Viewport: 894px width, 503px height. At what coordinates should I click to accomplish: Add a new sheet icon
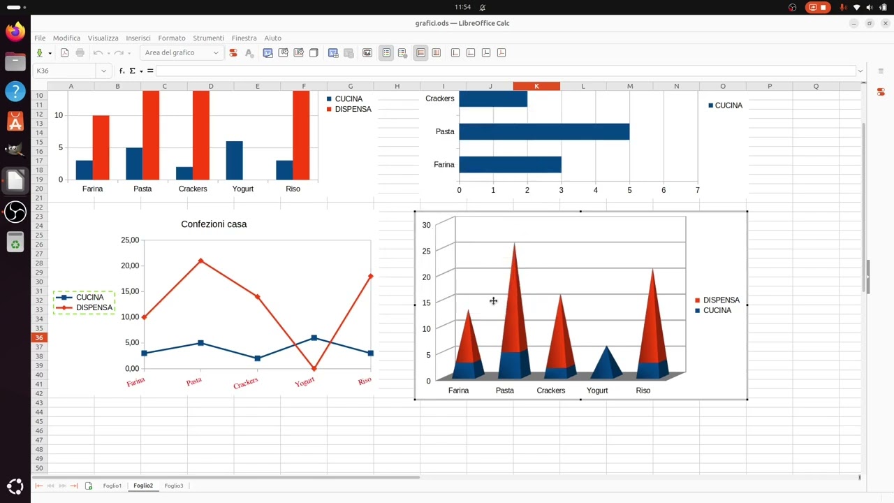pos(89,486)
